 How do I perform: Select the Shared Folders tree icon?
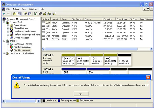coord(12,28)
